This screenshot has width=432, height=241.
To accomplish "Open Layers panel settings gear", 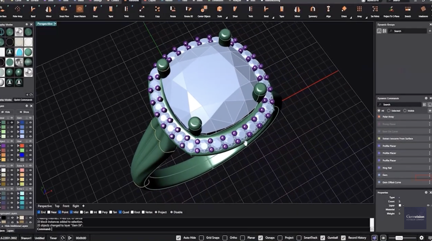I will (x=27, y=106).
